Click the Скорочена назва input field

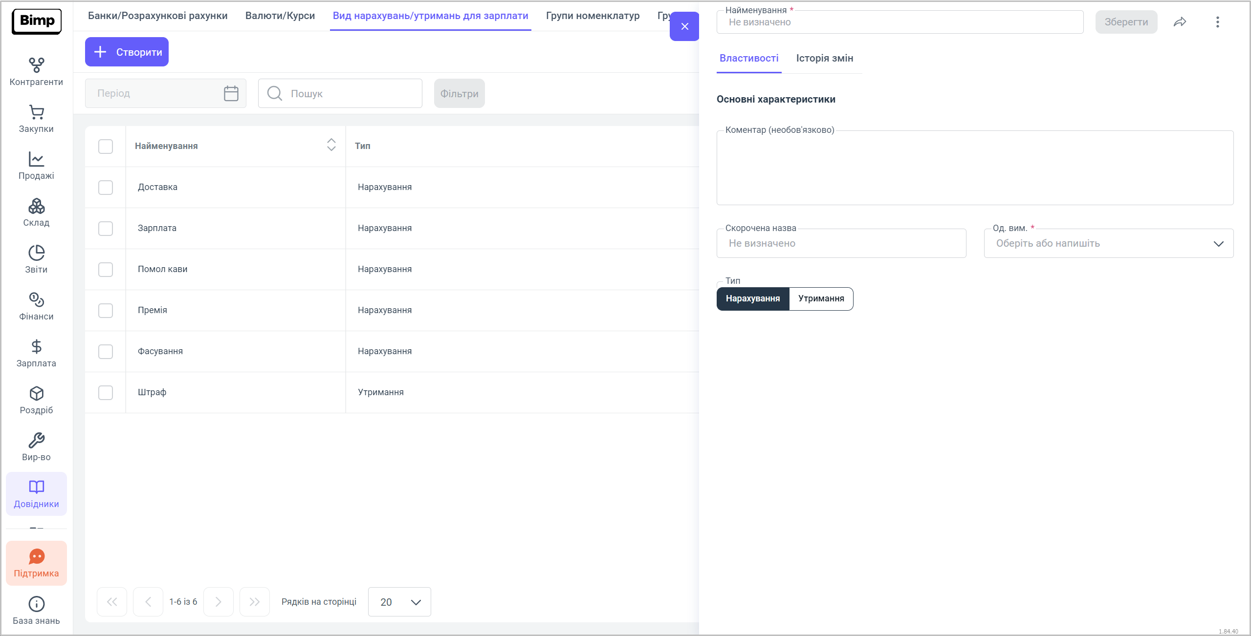point(841,243)
